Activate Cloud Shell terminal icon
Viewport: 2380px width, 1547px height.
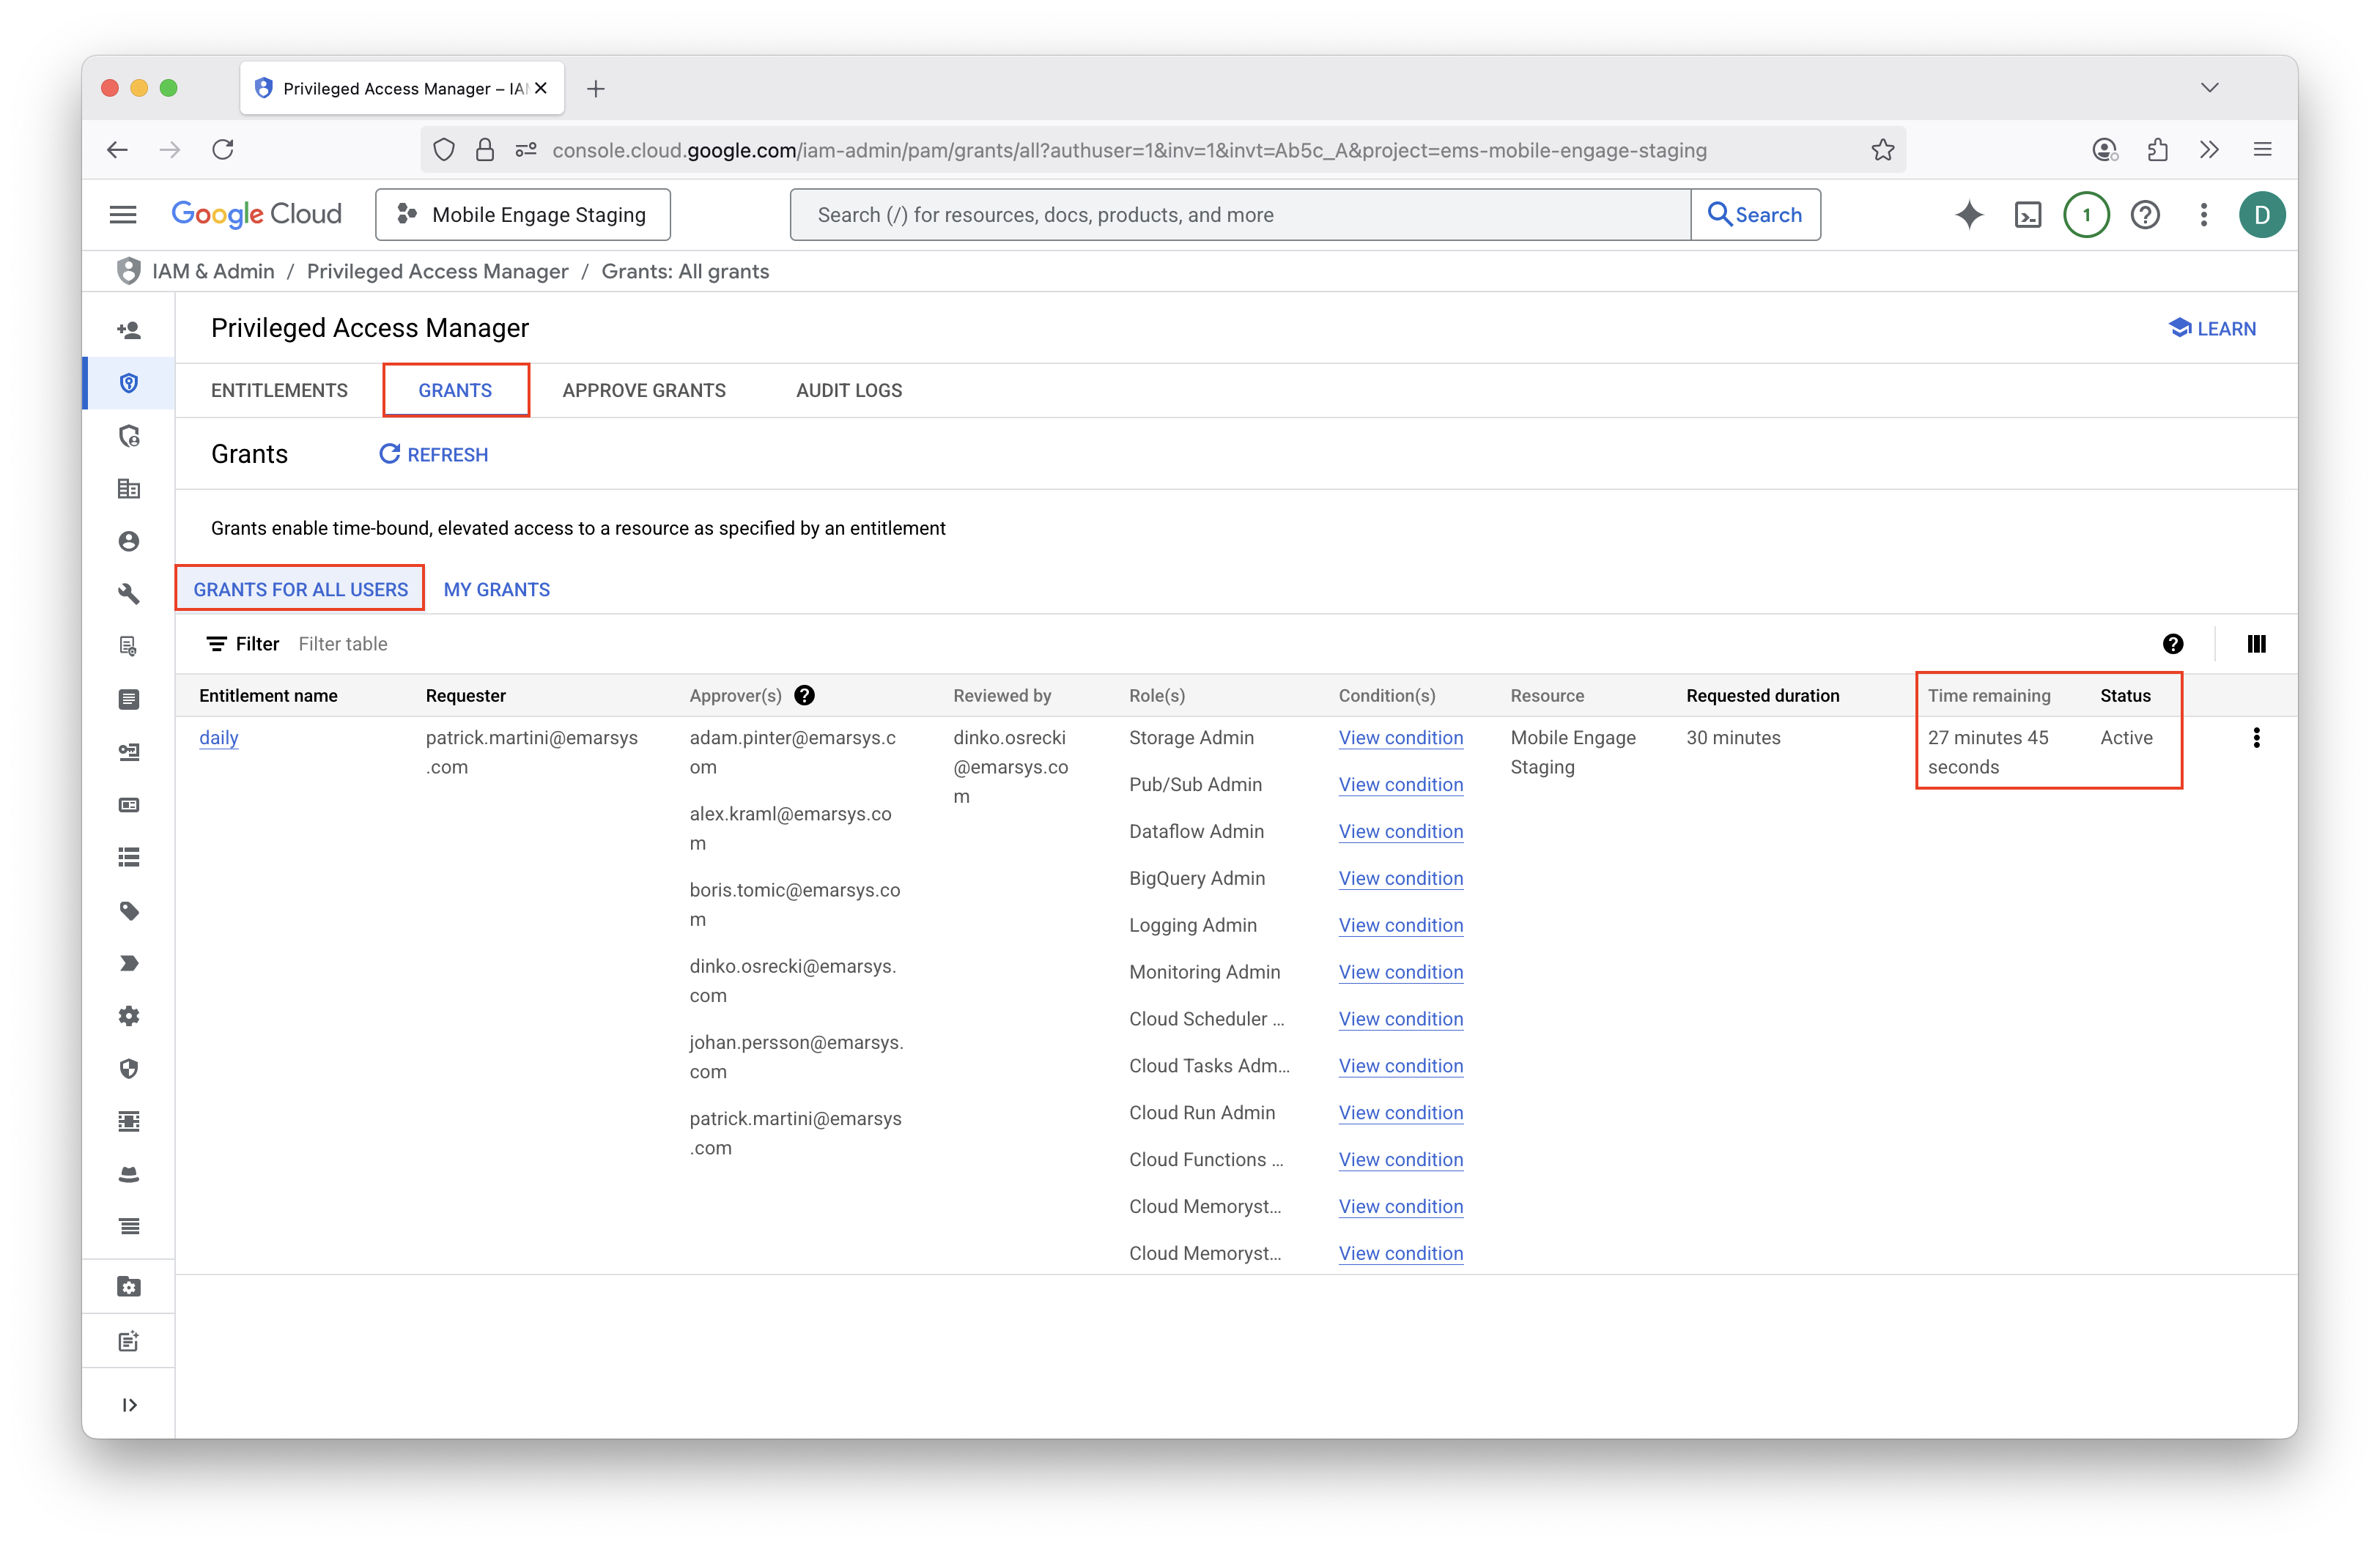[2027, 215]
